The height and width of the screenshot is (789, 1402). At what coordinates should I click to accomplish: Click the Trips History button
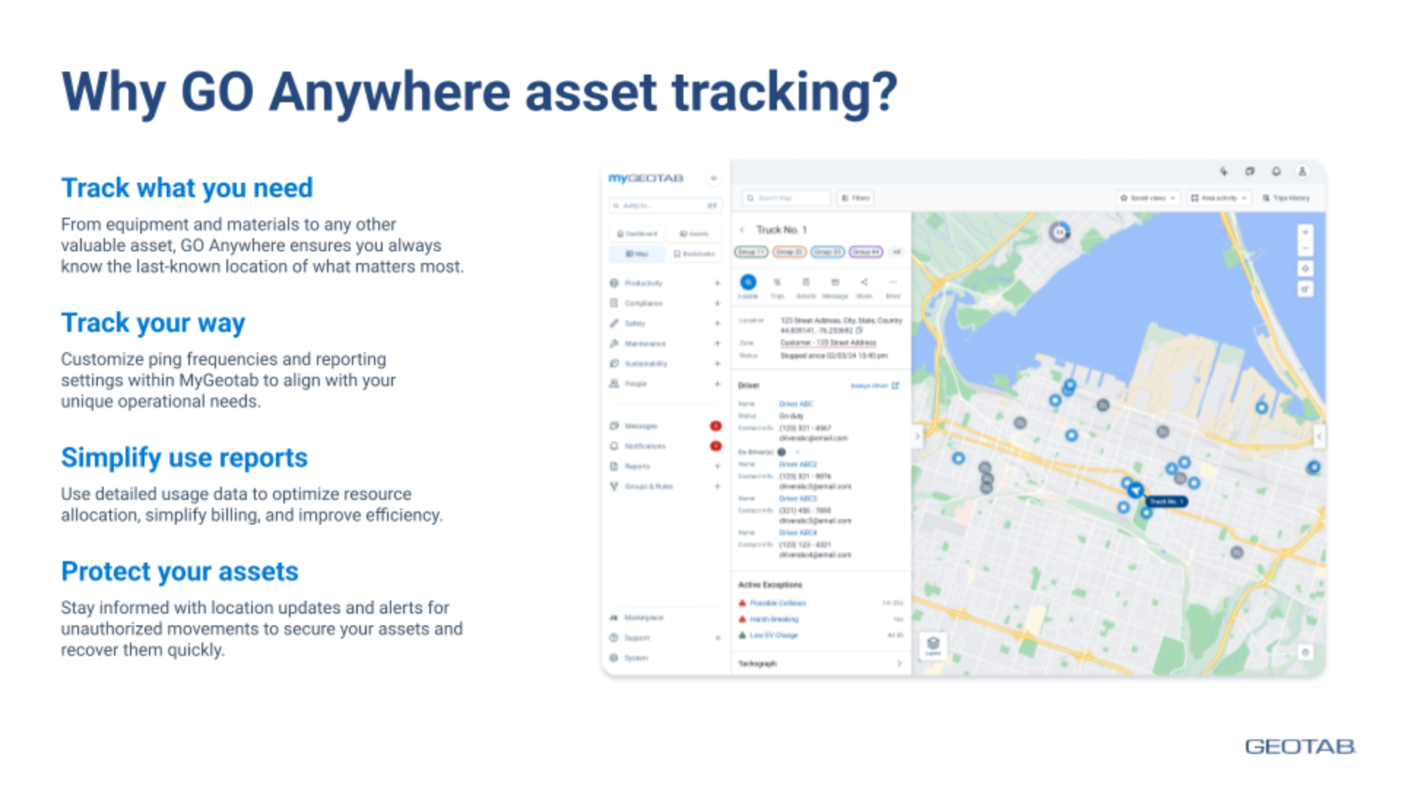[1286, 198]
